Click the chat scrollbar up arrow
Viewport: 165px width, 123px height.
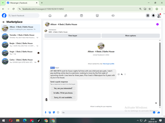click(160, 40)
